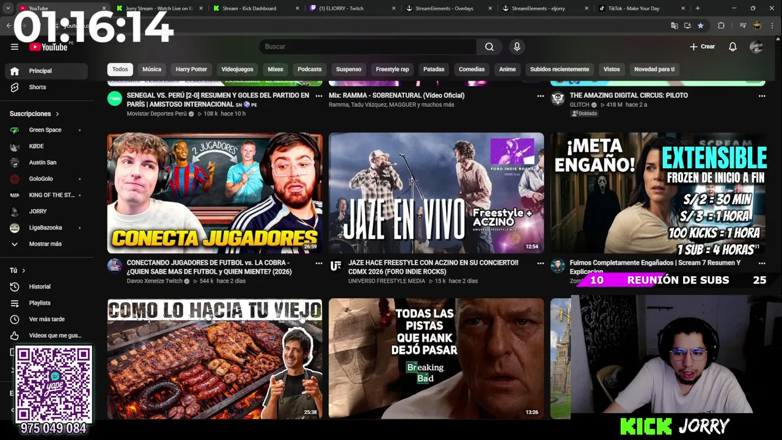Open Conecta Jugadores video thumbnail
Viewport: 782px width, 440px height.
pos(215,193)
